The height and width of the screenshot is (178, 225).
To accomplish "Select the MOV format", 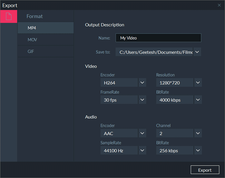I will (46, 40).
